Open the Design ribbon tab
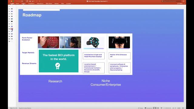Screen dimensions: 194x109 (24, 4)
